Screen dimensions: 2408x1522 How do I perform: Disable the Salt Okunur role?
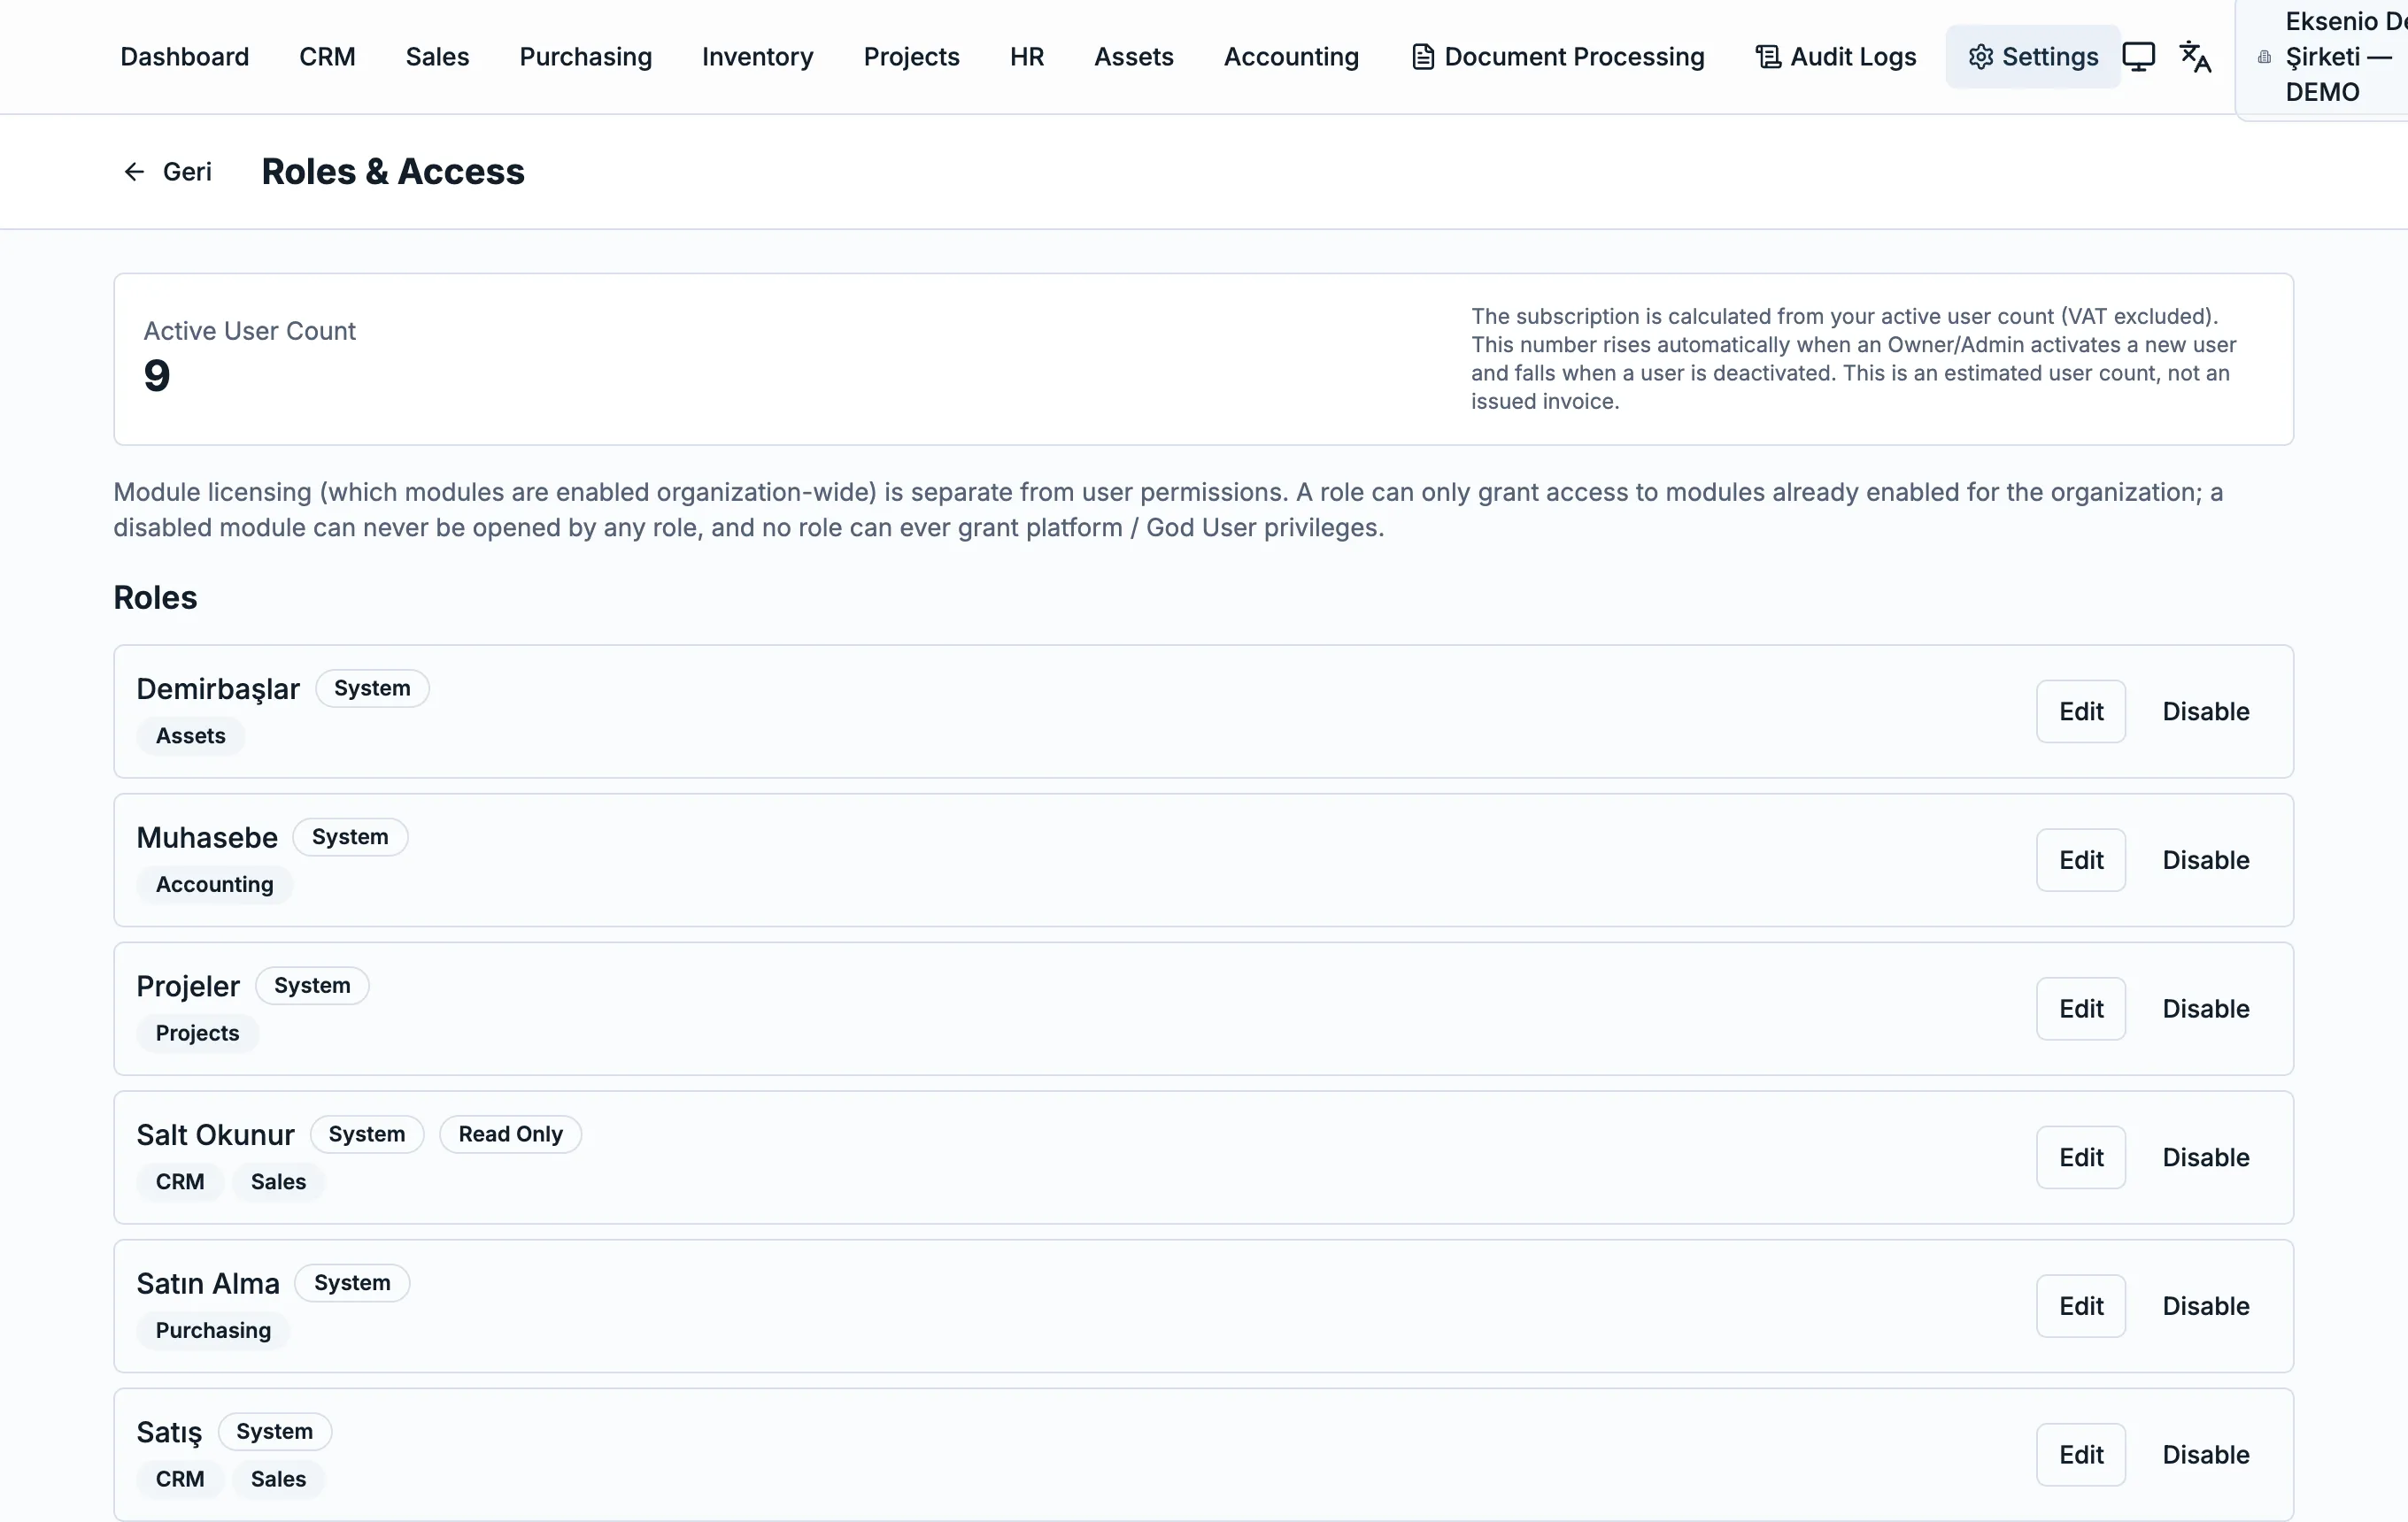pyautogui.click(x=2206, y=1157)
